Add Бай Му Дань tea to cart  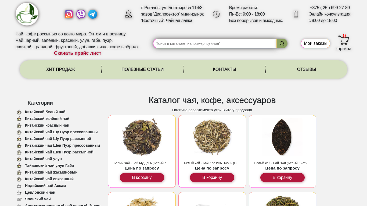[142, 178]
